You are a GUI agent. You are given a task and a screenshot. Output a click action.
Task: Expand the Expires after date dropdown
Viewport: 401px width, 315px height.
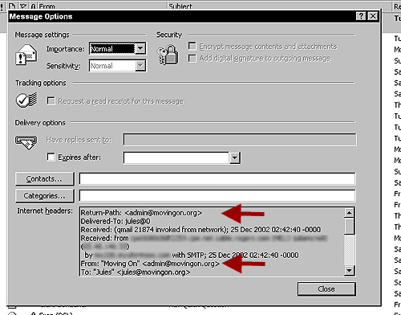(x=234, y=157)
